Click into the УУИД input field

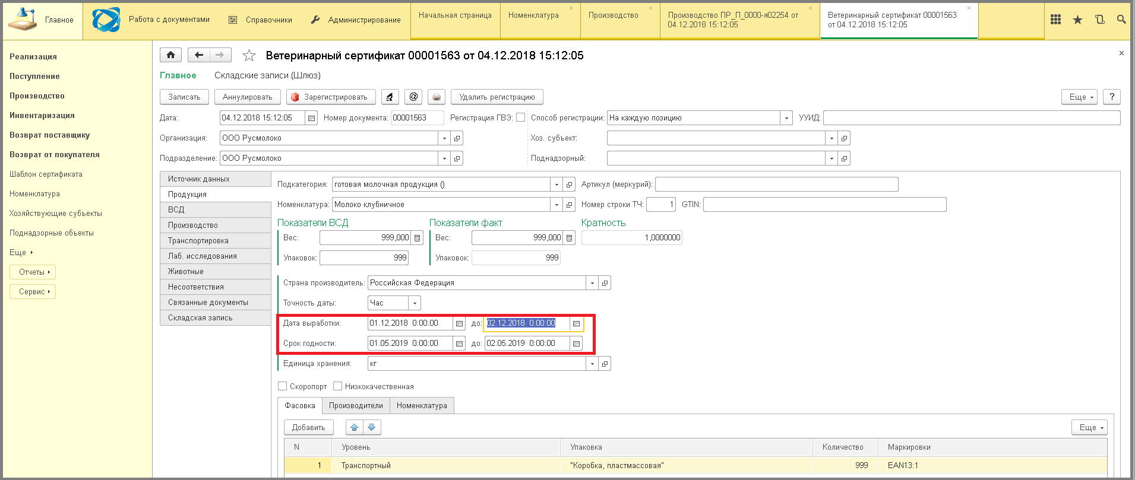[971, 118]
